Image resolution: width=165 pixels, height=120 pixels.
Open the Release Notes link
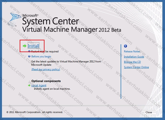click(x=132, y=51)
